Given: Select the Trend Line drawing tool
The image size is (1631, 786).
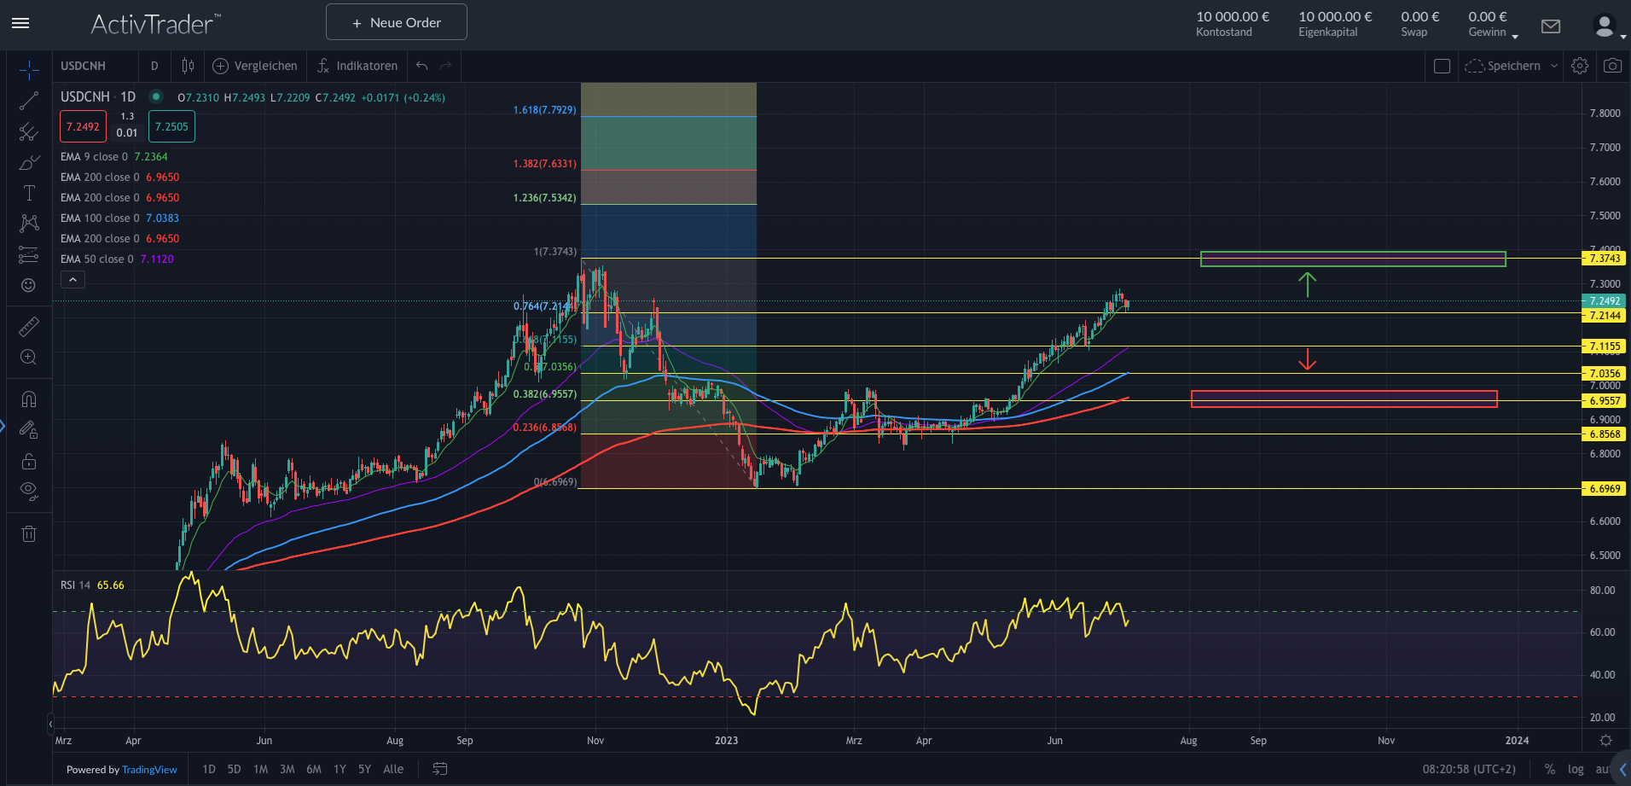Looking at the screenshot, I should click(29, 101).
